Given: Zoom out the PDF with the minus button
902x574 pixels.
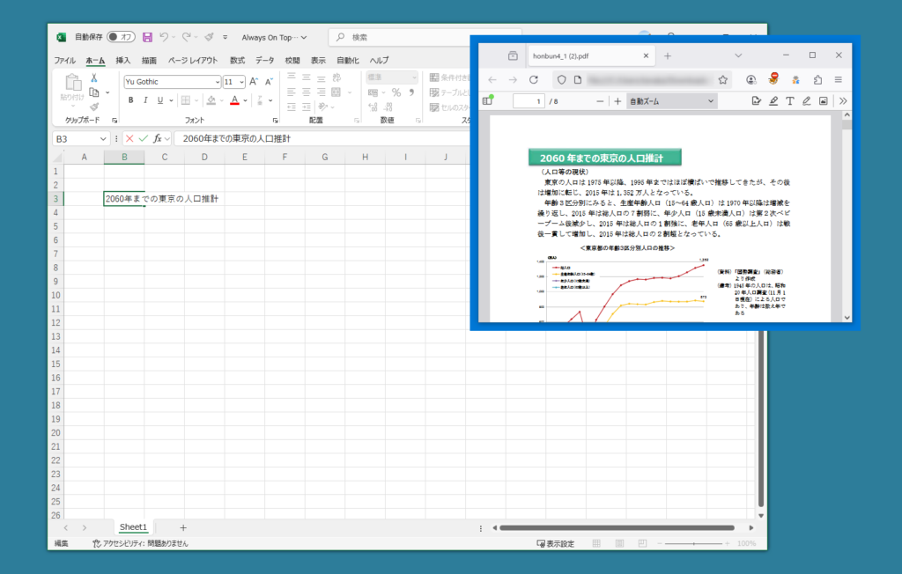Looking at the screenshot, I should tap(600, 101).
